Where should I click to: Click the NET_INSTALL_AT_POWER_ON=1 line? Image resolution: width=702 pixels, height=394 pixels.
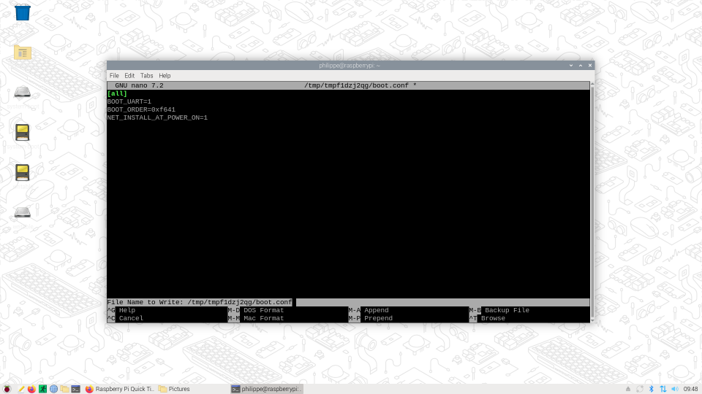pos(158,117)
